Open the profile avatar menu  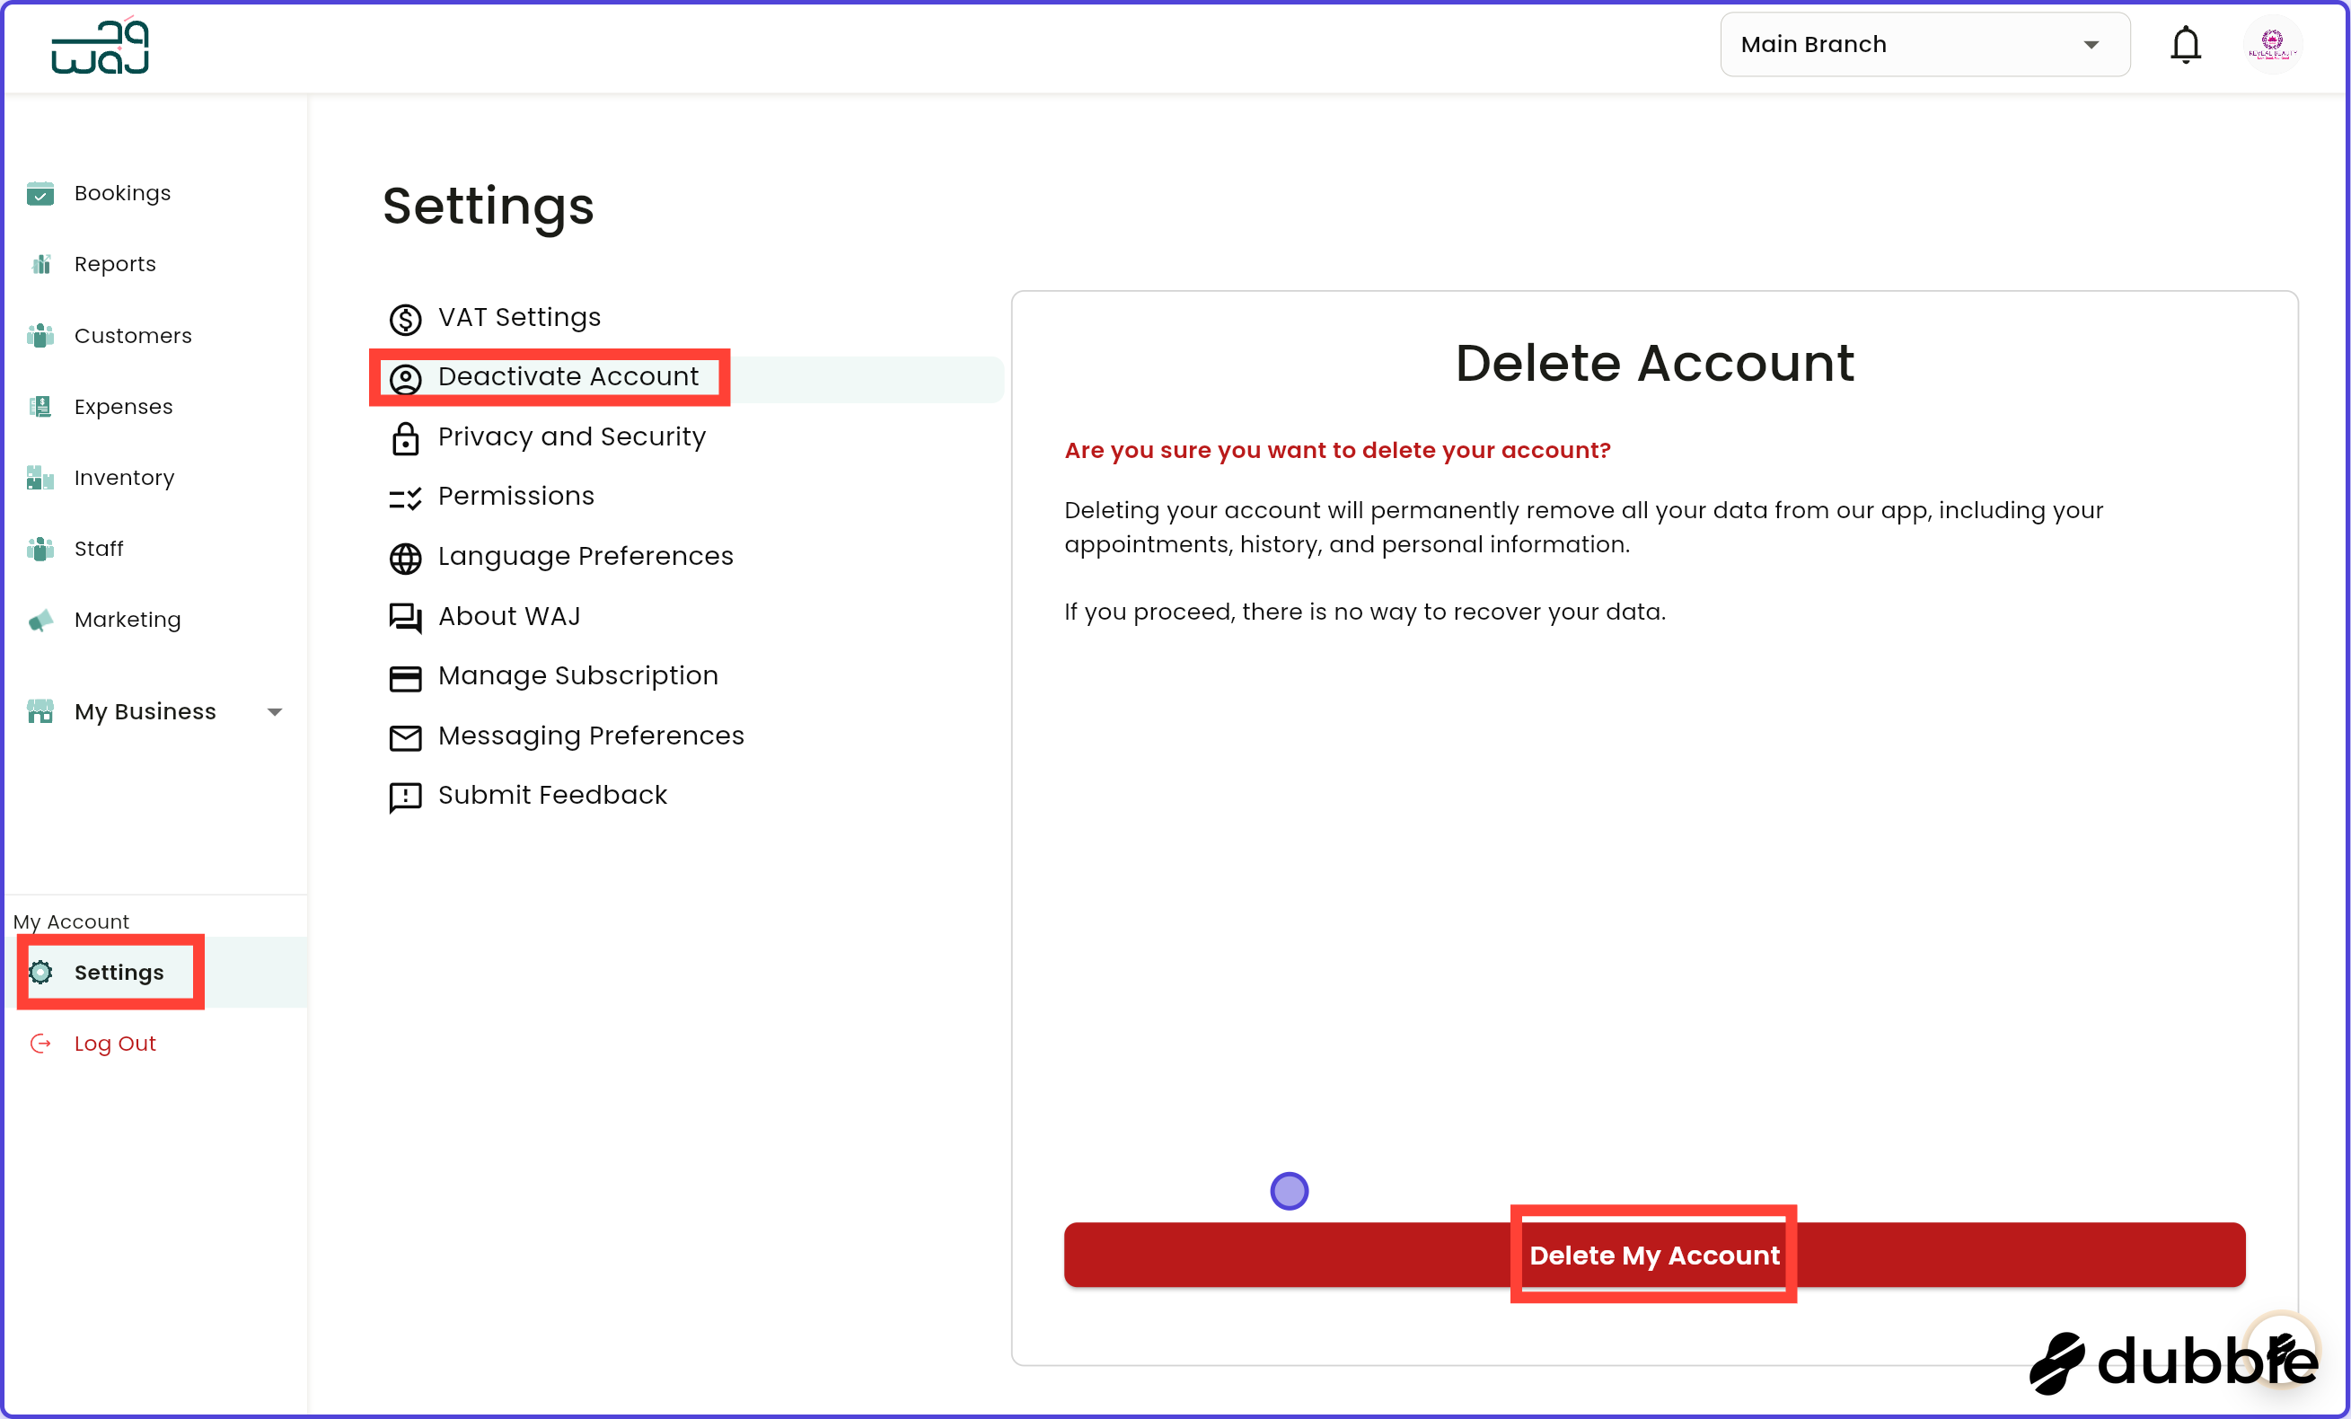2273,44
